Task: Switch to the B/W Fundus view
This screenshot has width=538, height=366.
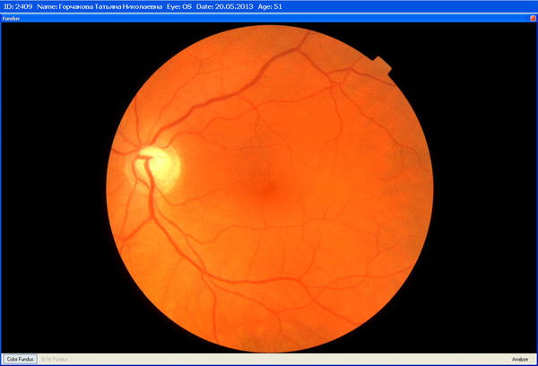Action: click(55, 359)
